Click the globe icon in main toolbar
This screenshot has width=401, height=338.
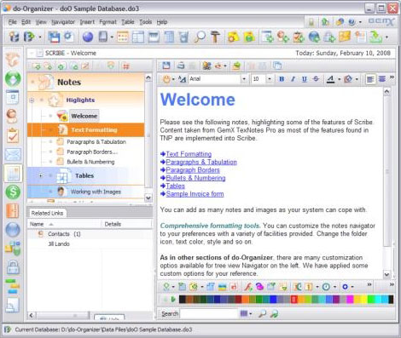(x=88, y=37)
